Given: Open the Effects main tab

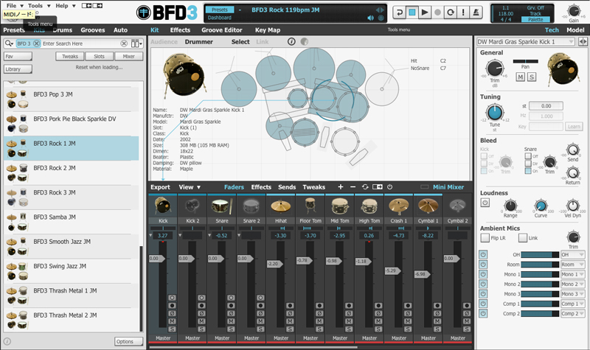Looking at the screenshot, I should pyautogui.click(x=180, y=30).
